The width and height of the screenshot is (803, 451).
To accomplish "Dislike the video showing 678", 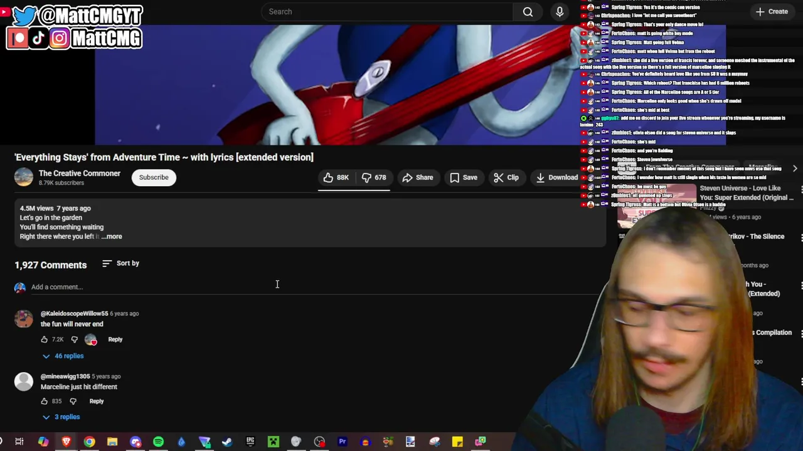I will coord(374,177).
